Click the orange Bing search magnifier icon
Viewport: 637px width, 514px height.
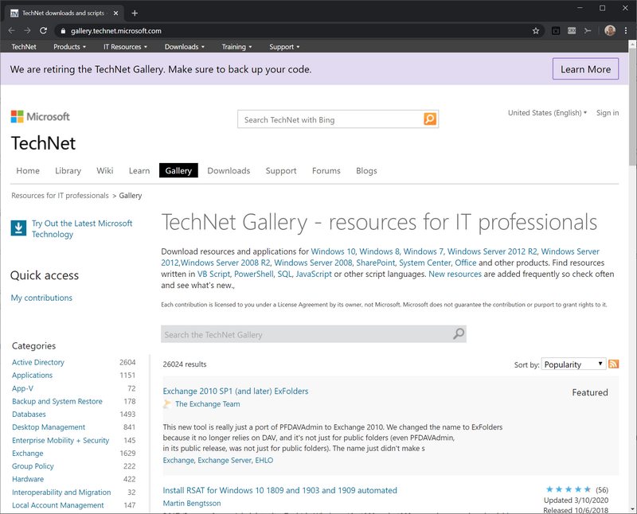pyautogui.click(x=430, y=119)
